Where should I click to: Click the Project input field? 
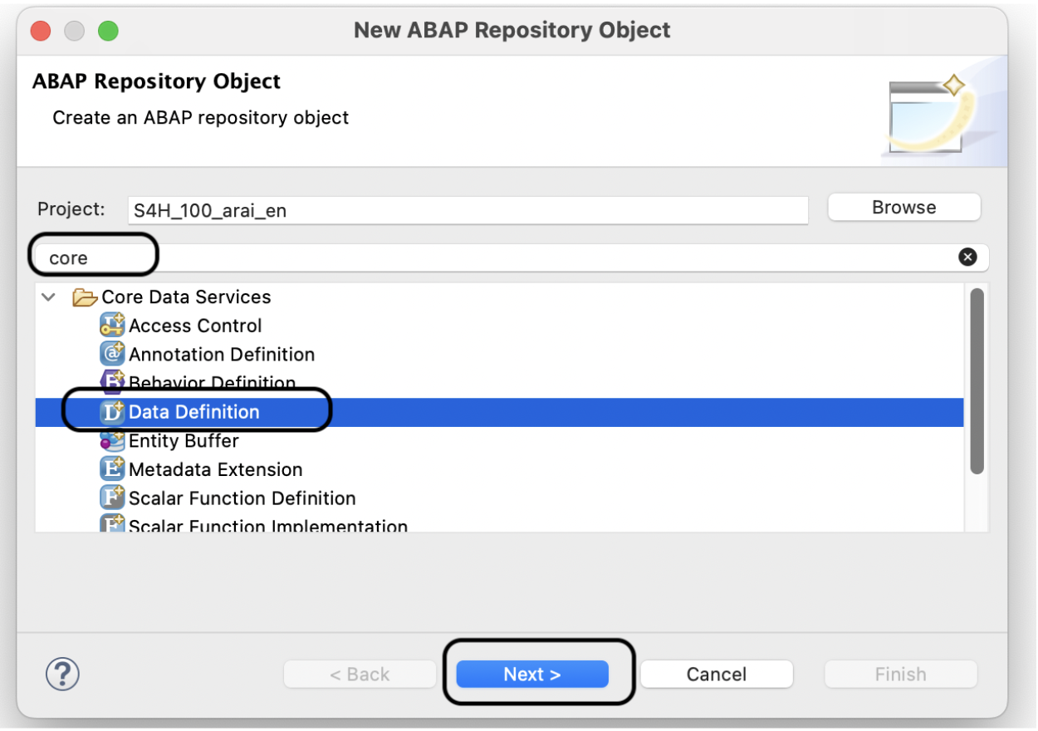(468, 210)
